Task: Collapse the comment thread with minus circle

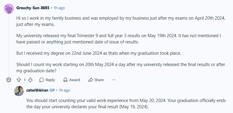Action: pyautogui.click(x=9, y=80)
